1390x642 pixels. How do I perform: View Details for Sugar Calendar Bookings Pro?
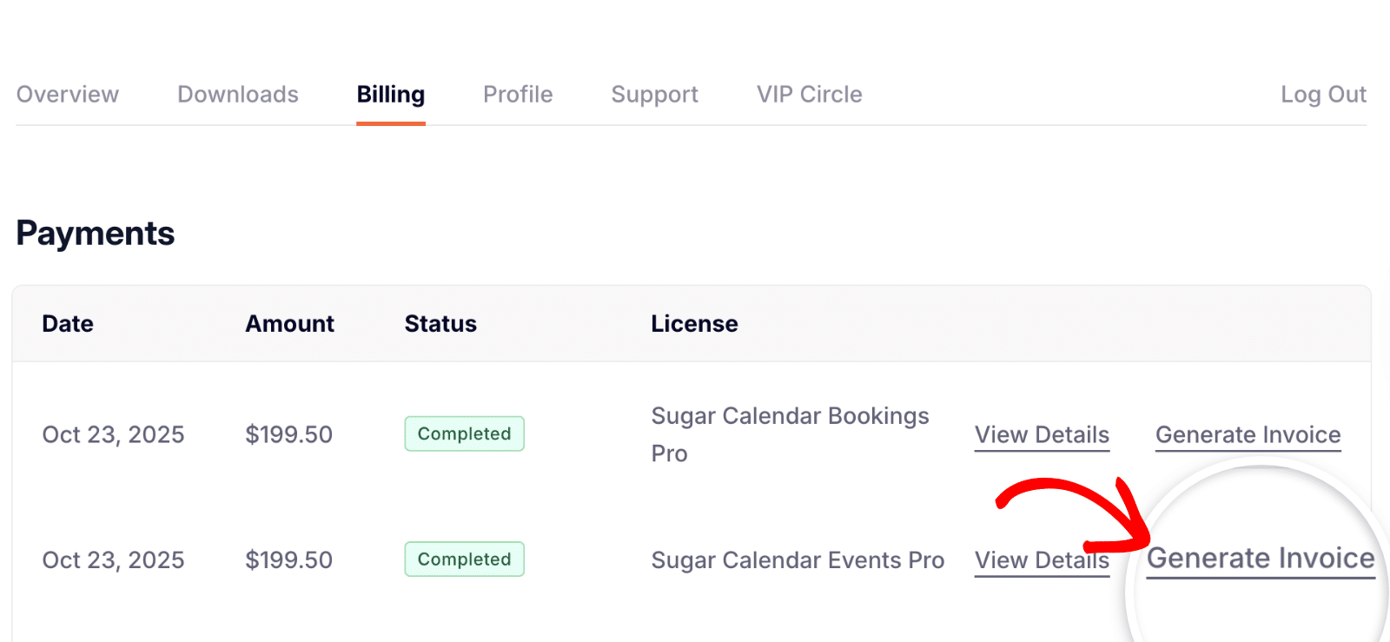tap(1042, 434)
